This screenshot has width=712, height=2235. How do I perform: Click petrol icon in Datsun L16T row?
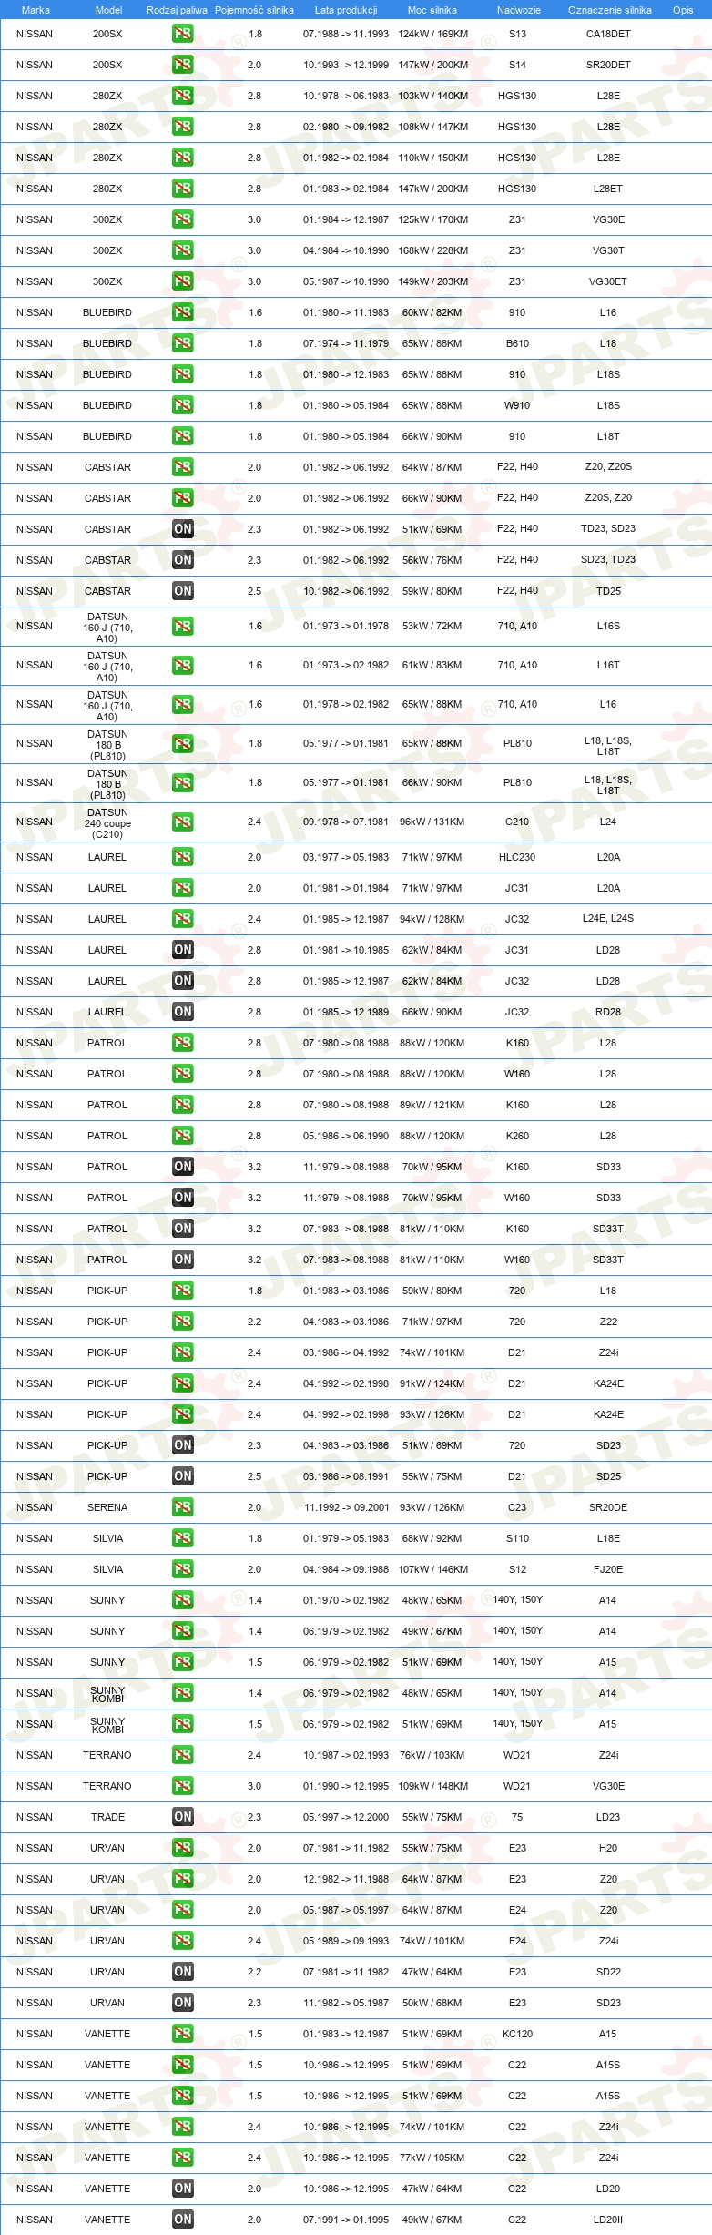tap(183, 666)
